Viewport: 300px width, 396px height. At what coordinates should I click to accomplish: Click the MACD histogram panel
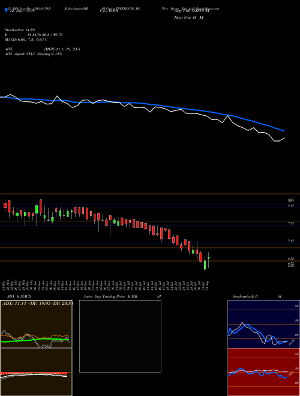tap(36, 372)
